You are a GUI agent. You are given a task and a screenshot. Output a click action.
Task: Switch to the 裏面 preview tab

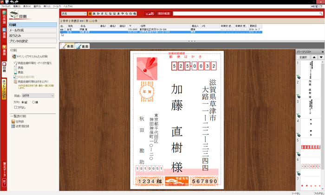point(83,46)
